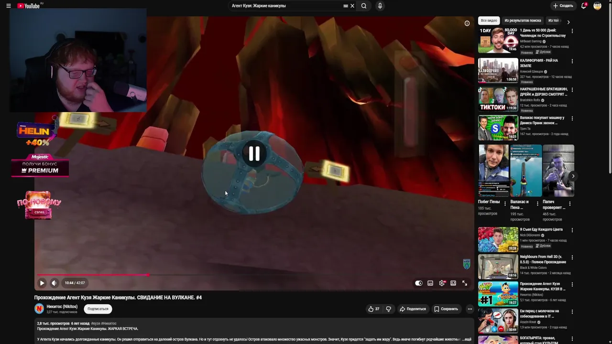The width and height of the screenshot is (612, 344).
Task: Select the Из результатов поиска chip
Action: point(523,21)
